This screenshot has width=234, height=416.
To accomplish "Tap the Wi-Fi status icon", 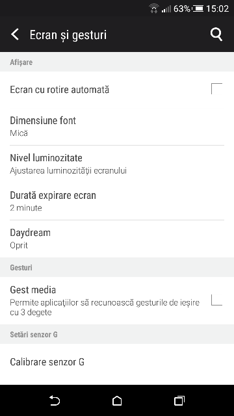I will (154, 8).
